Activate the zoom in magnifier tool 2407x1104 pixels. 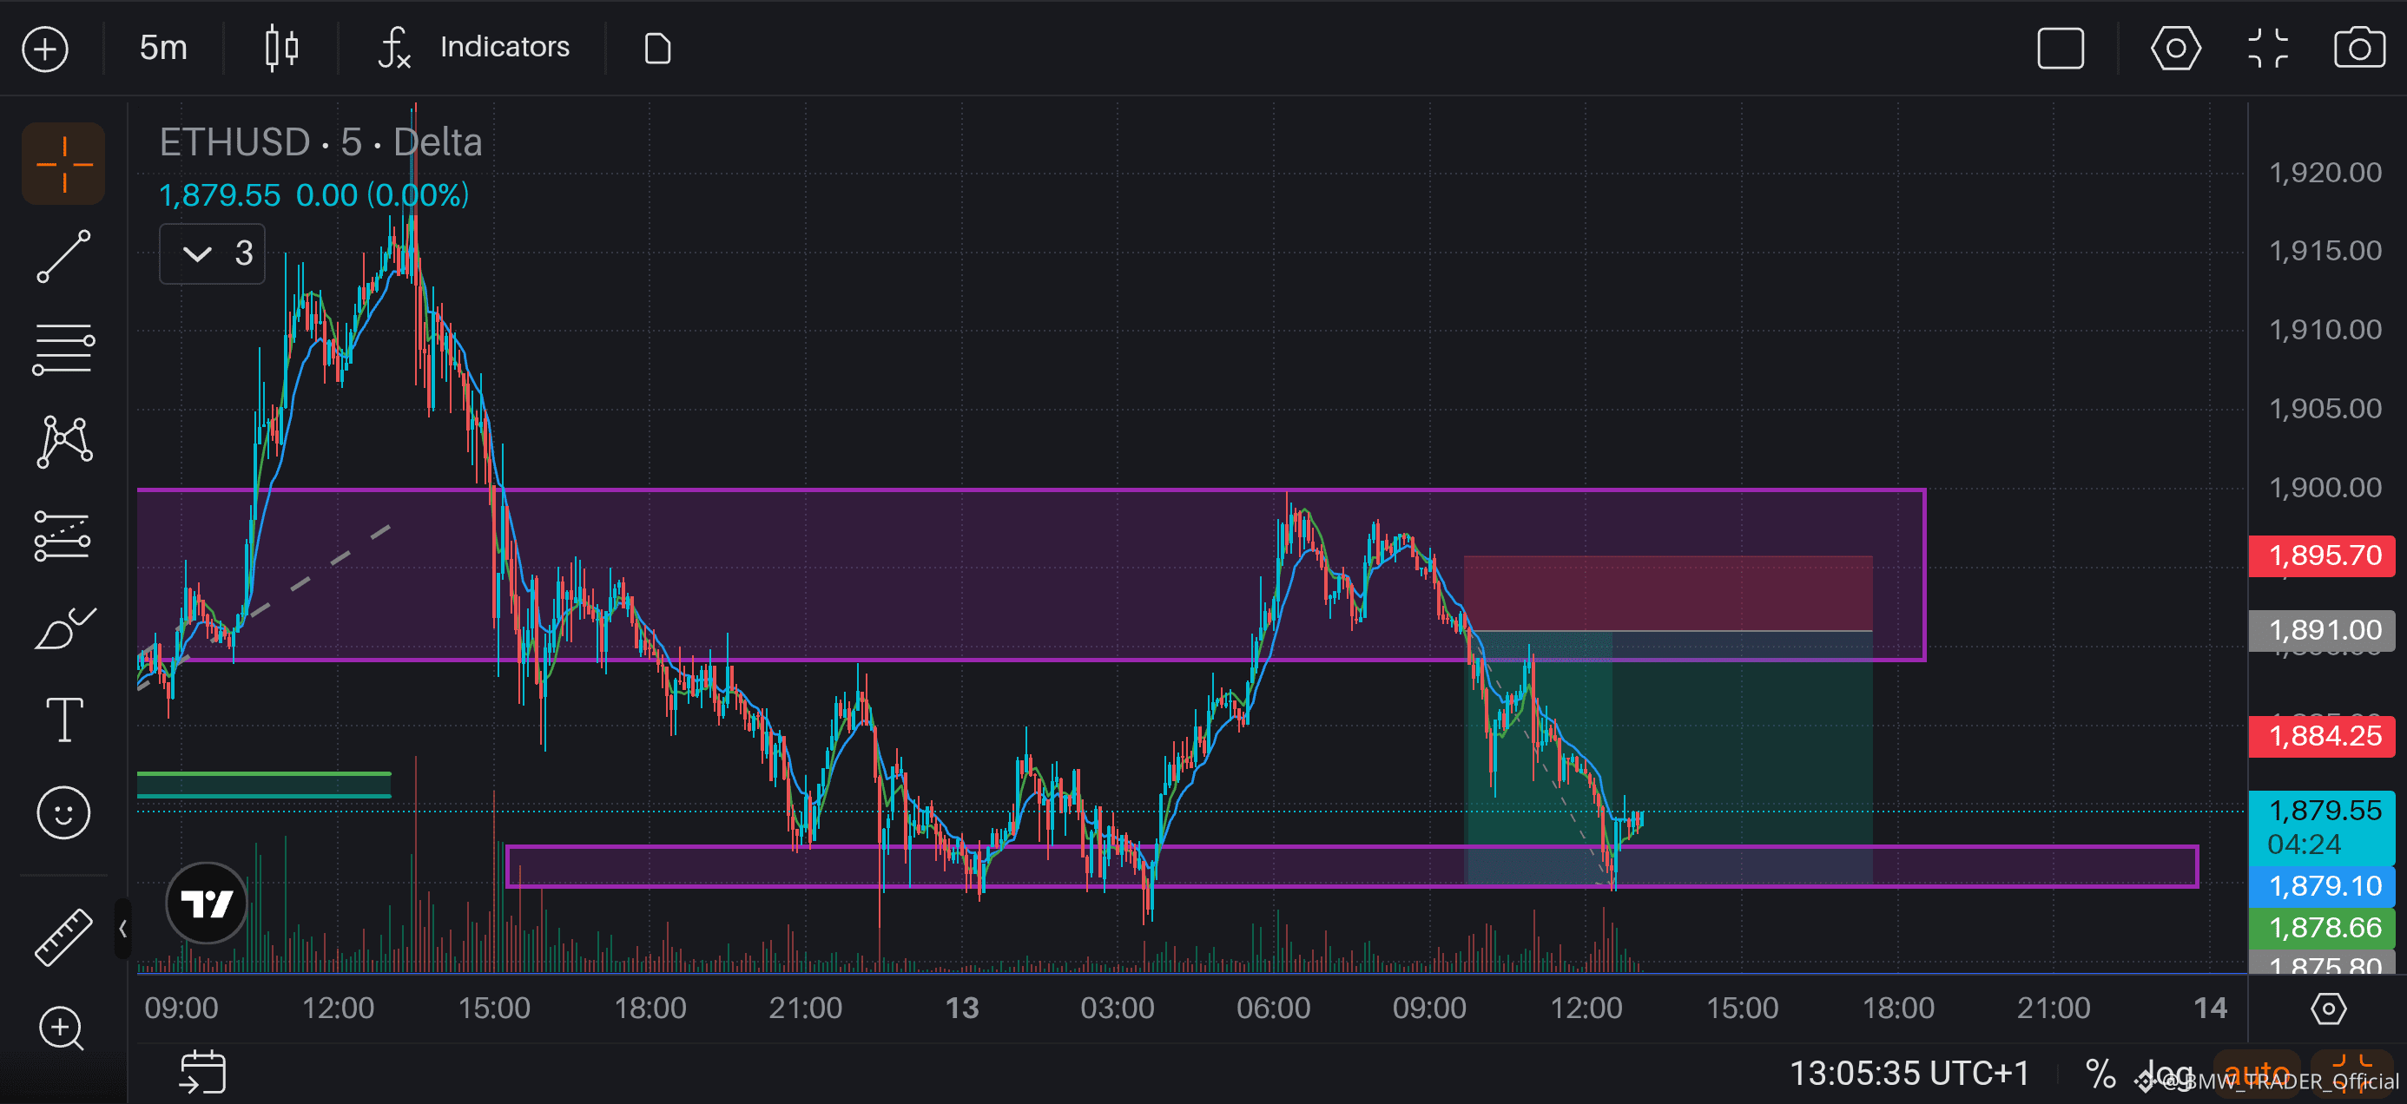pyautogui.click(x=62, y=1028)
